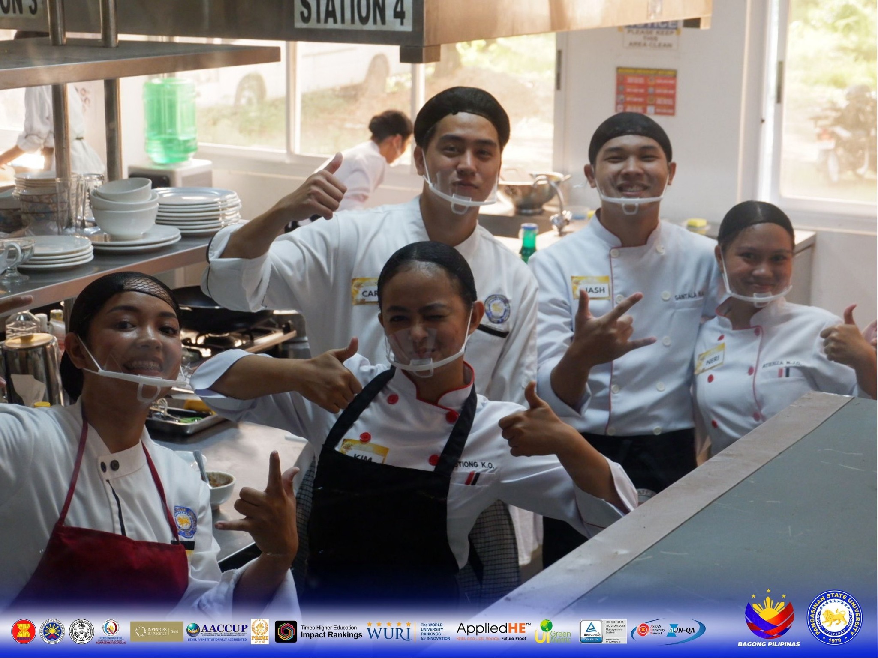Click the Impact Rankings text
The height and width of the screenshot is (658, 878).
(x=331, y=635)
